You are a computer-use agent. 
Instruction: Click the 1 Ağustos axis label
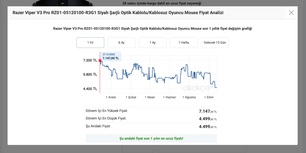tap(189, 97)
